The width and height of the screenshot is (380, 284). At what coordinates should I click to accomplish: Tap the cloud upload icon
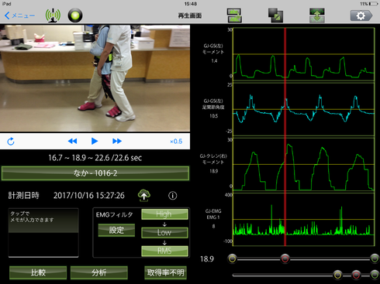point(144,195)
